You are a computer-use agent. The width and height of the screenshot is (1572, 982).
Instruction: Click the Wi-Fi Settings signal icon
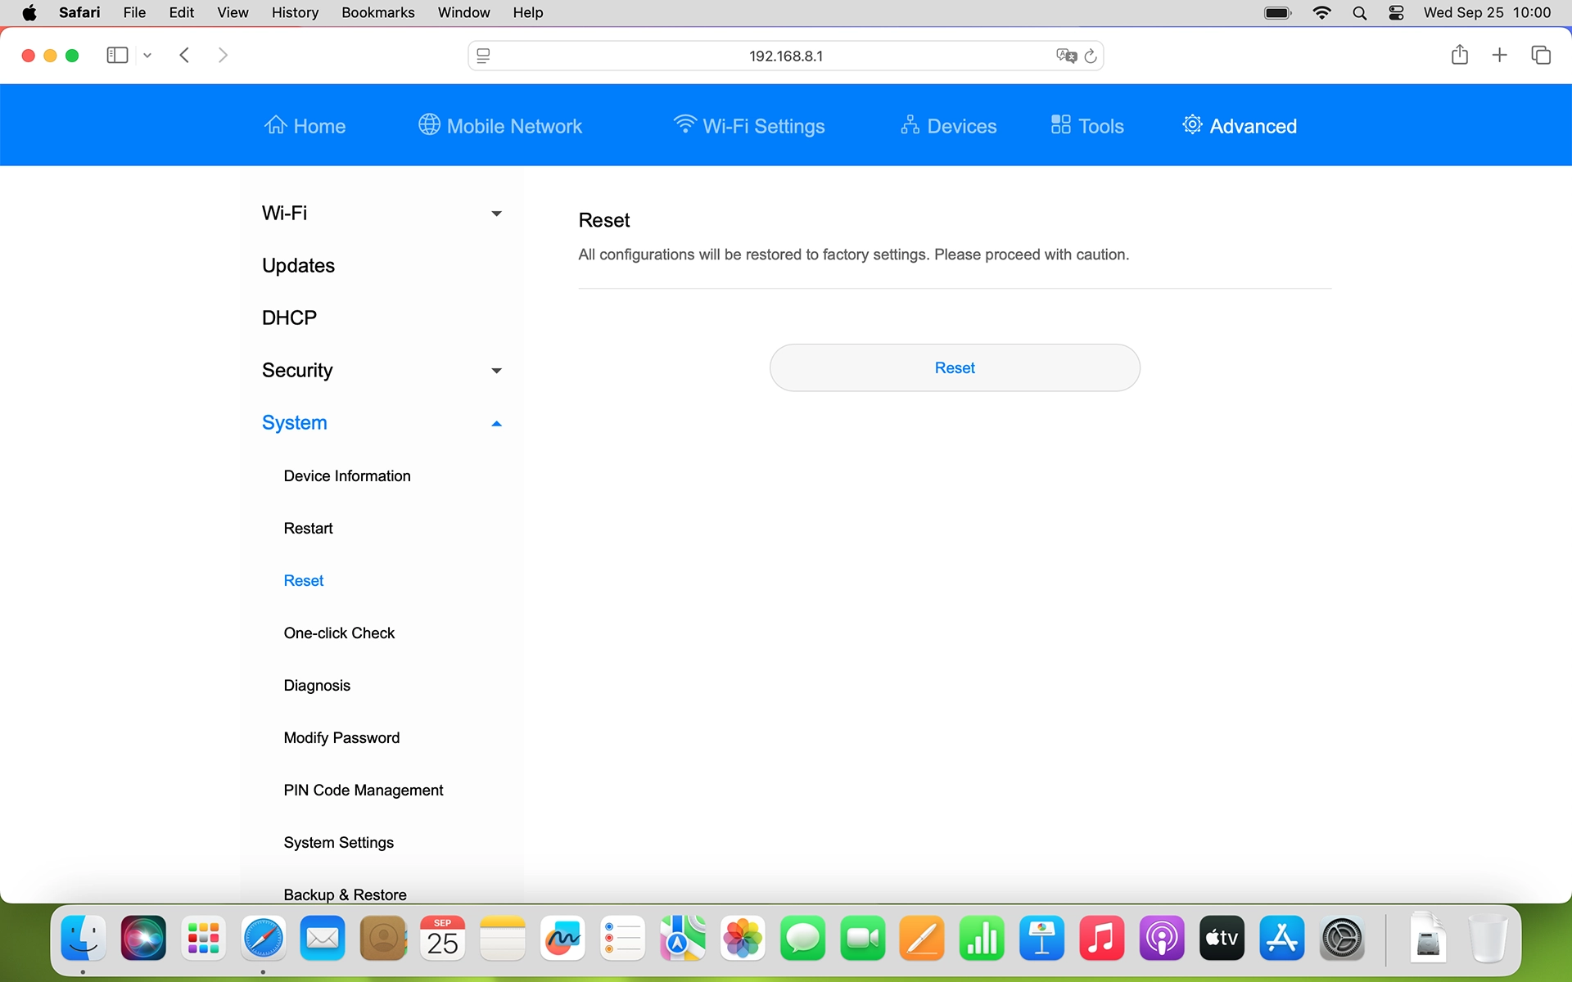(x=684, y=124)
